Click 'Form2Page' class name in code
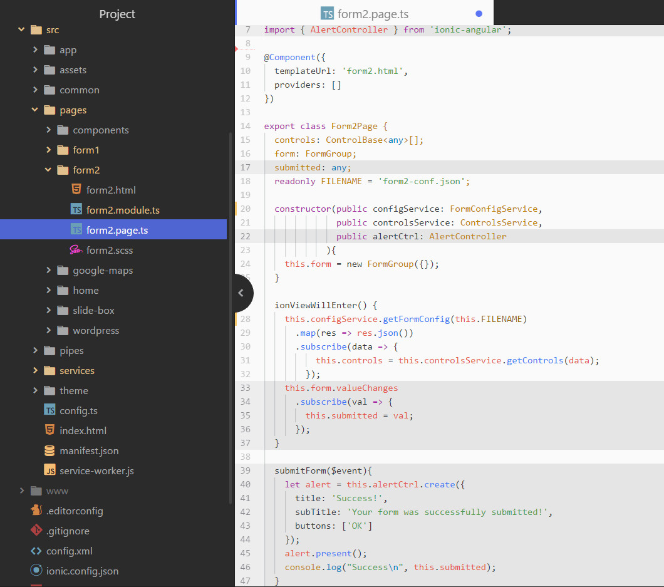Screen dimensions: 664x587 (x=354, y=126)
